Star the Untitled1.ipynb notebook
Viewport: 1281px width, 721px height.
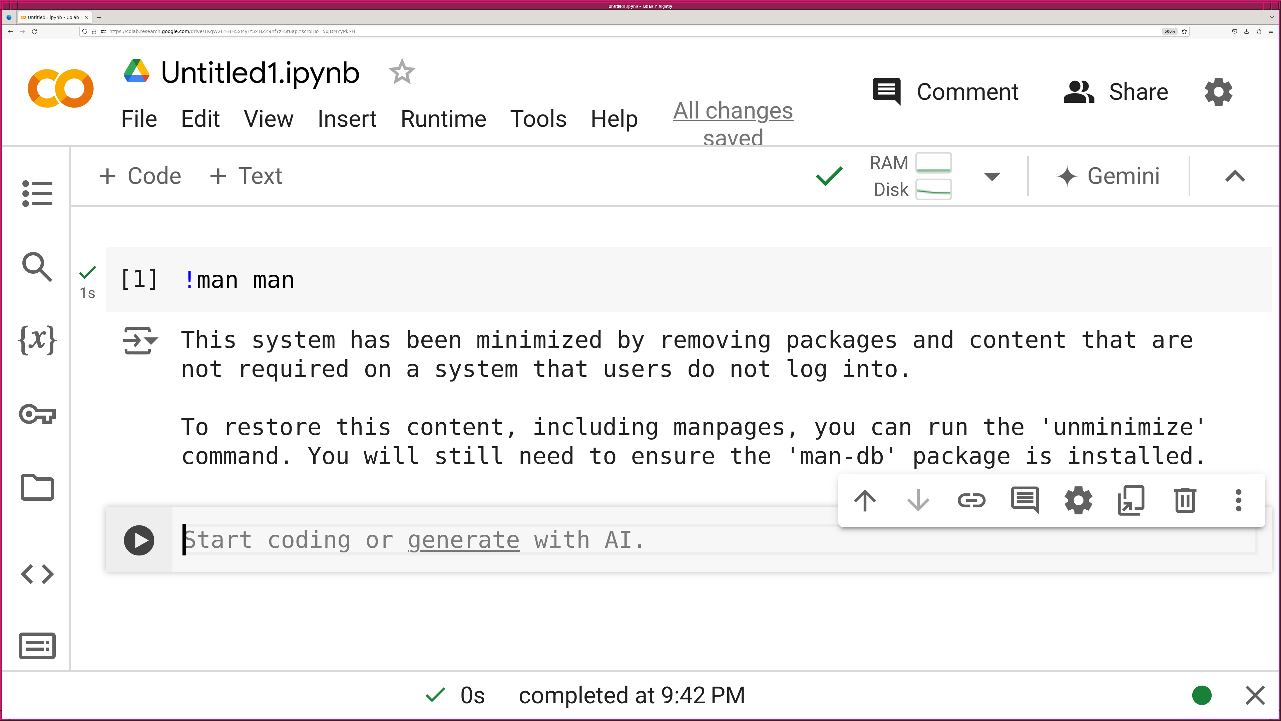pyautogui.click(x=402, y=72)
